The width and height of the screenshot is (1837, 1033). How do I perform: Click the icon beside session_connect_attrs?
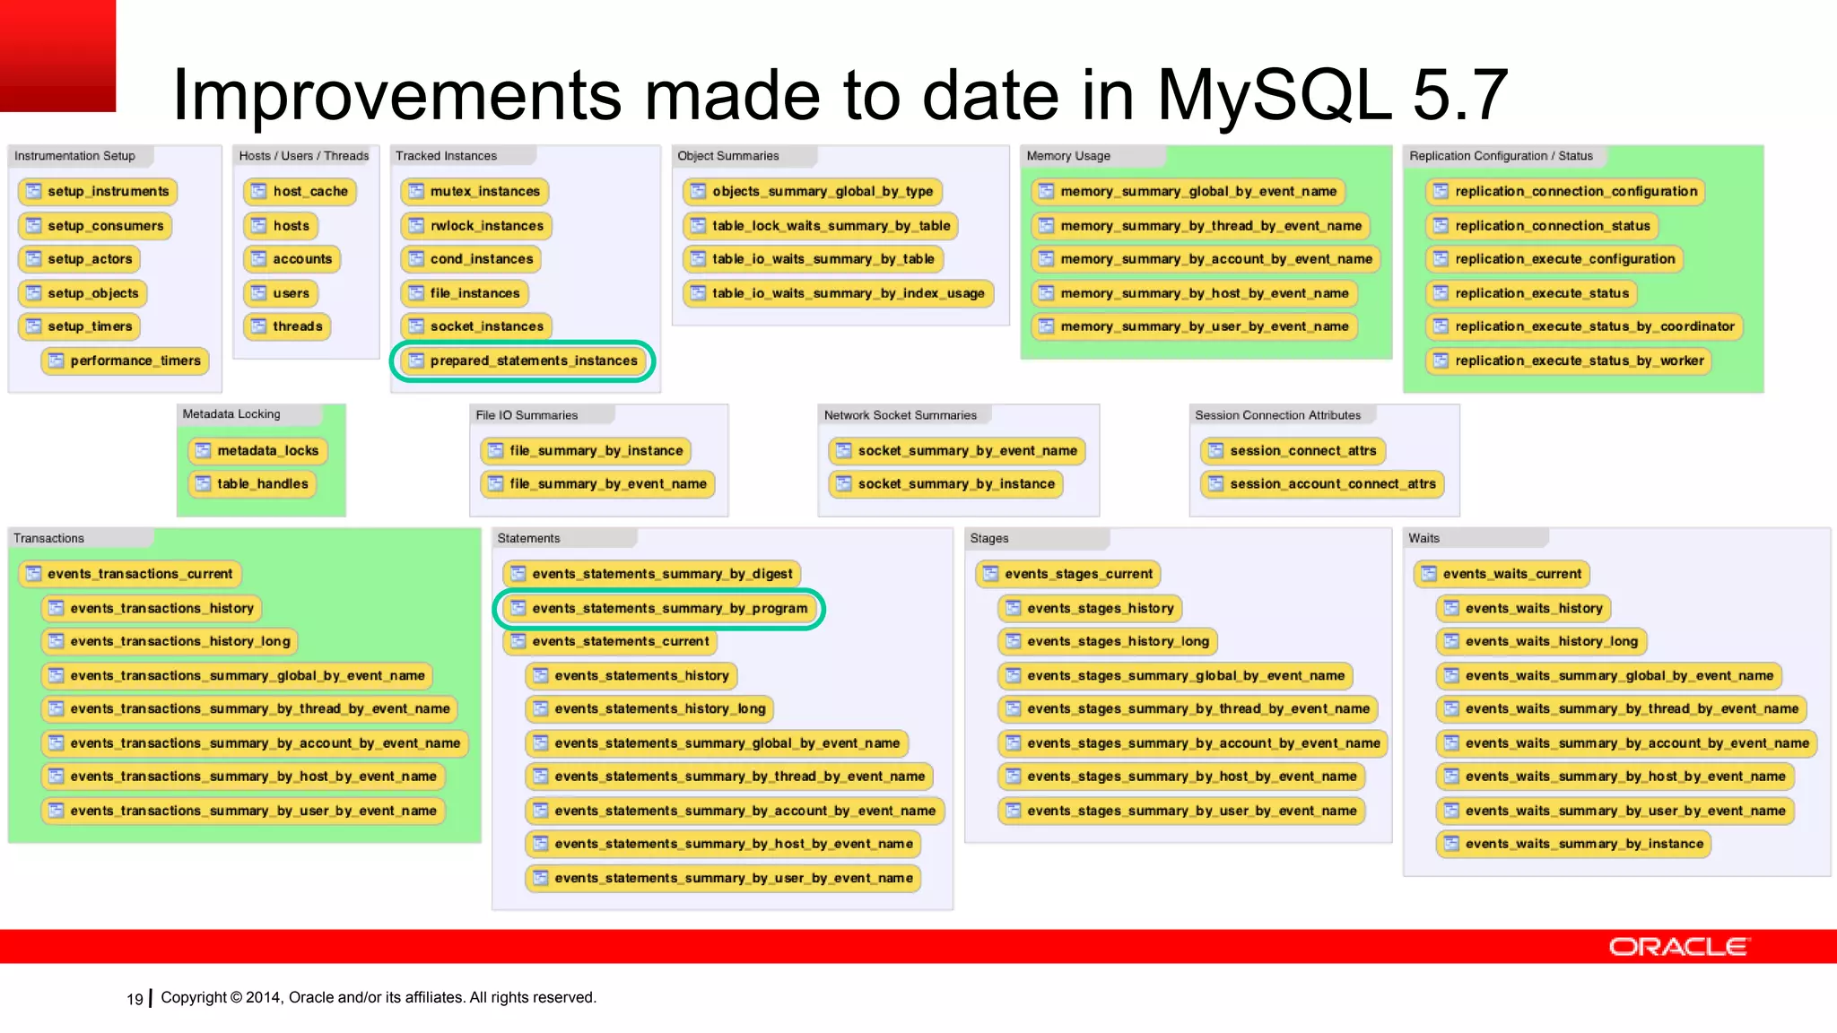click(x=1216, y=450)
